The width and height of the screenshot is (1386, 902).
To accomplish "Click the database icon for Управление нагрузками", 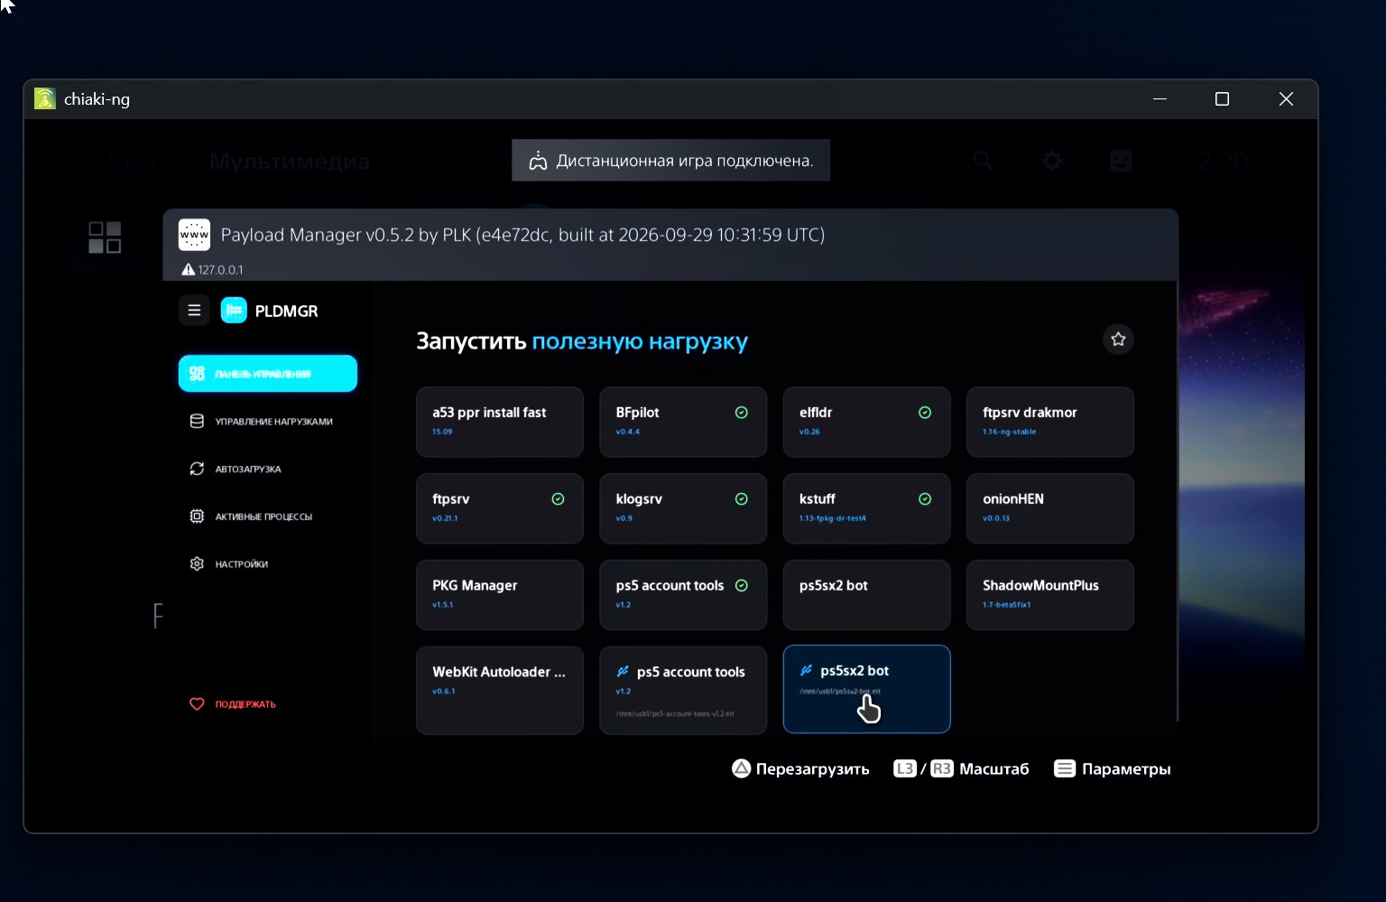I will click(x=197, y=422).
